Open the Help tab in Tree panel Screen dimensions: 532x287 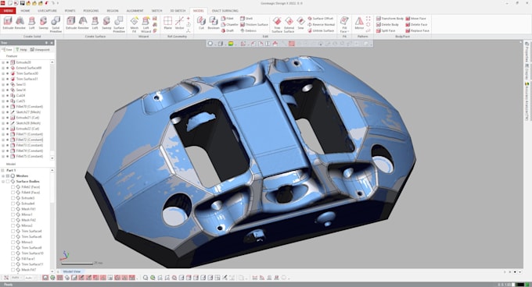[x=21, y=50]
